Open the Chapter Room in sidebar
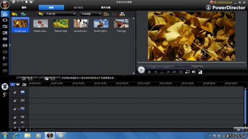The image size is (248, 139). pyautogui.click(x=5, y=64)
